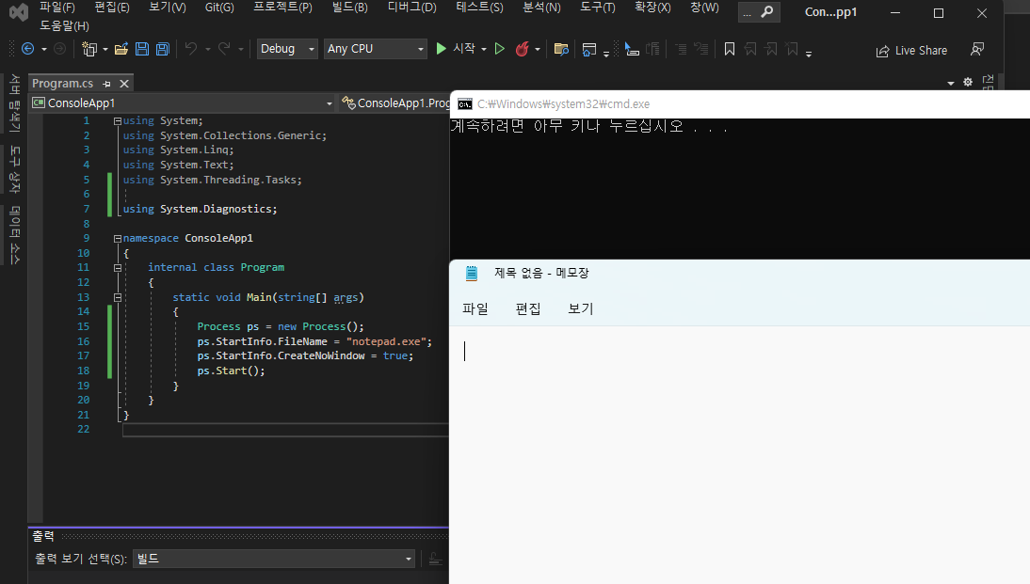The width and height of the screenshot is (1030, 584).
Task: Toggle a bookmark with the bookmark icon
Action: point(729,49)
